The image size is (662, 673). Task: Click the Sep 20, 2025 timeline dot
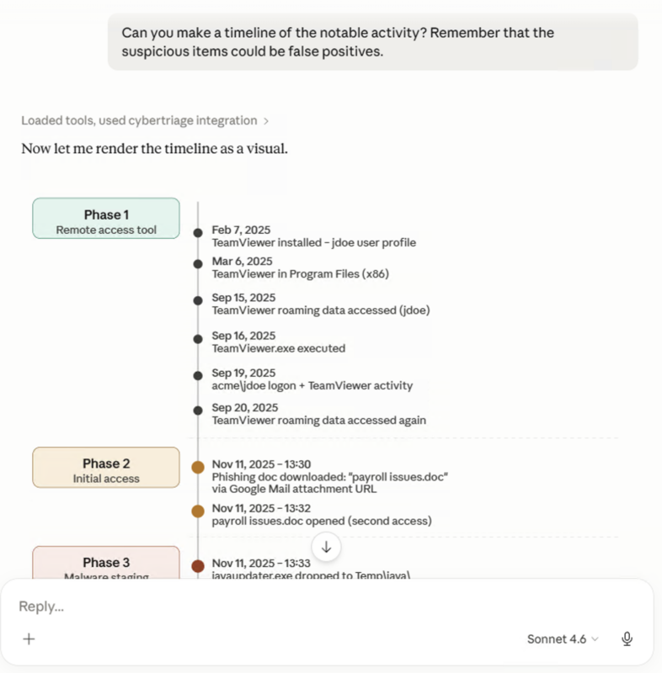pyautogui.click(x=198, y=411)
